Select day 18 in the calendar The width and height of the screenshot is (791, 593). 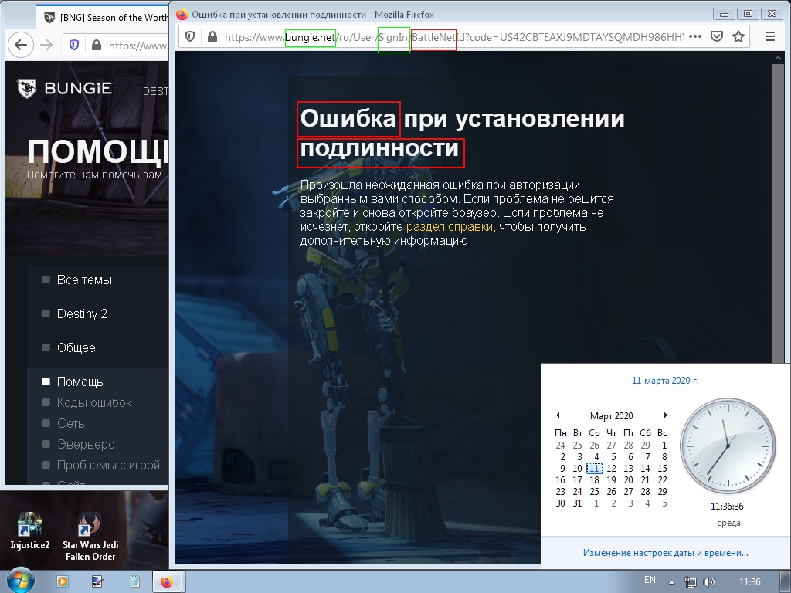594,479
